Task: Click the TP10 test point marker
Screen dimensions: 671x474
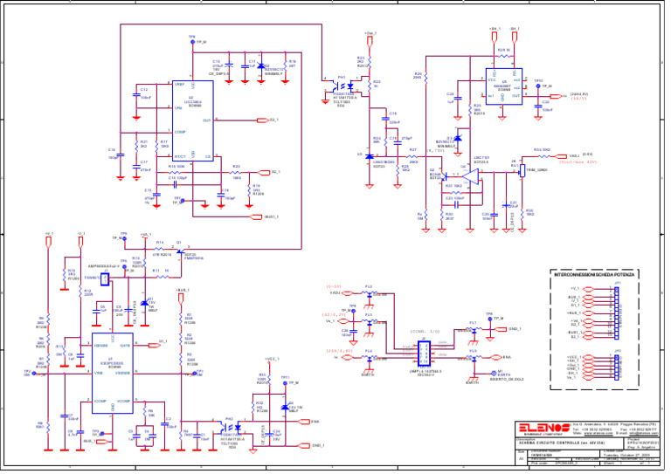Action: [538, 86]
